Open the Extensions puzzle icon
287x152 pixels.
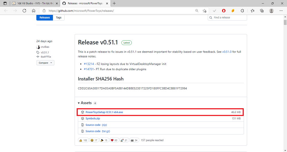click(242, 11)
